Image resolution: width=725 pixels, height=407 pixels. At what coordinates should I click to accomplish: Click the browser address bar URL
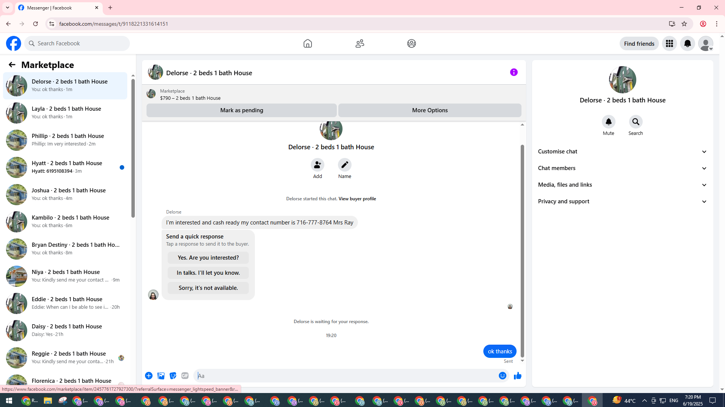coord(114,24)
